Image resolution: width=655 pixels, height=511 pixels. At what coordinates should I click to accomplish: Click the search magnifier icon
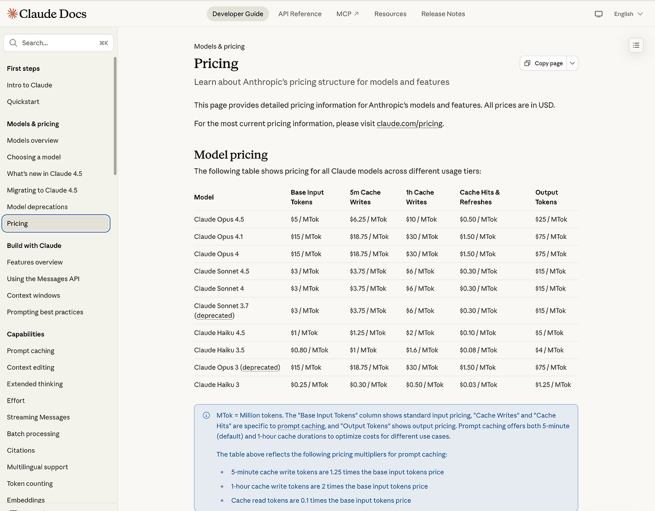pyautogui.click(x=13, y=43)
